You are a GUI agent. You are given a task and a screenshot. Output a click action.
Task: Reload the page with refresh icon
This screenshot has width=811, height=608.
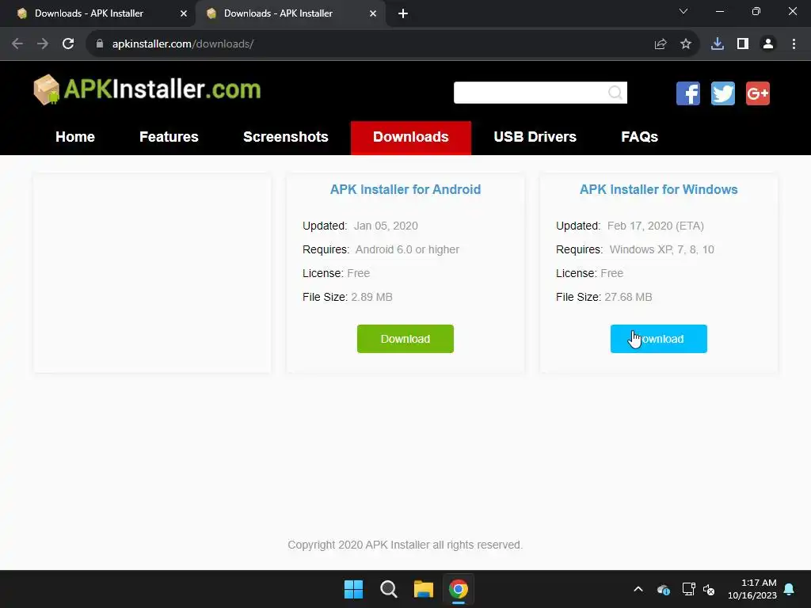(68, 44)
